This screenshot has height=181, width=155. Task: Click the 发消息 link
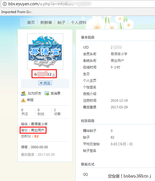(55, 93)
